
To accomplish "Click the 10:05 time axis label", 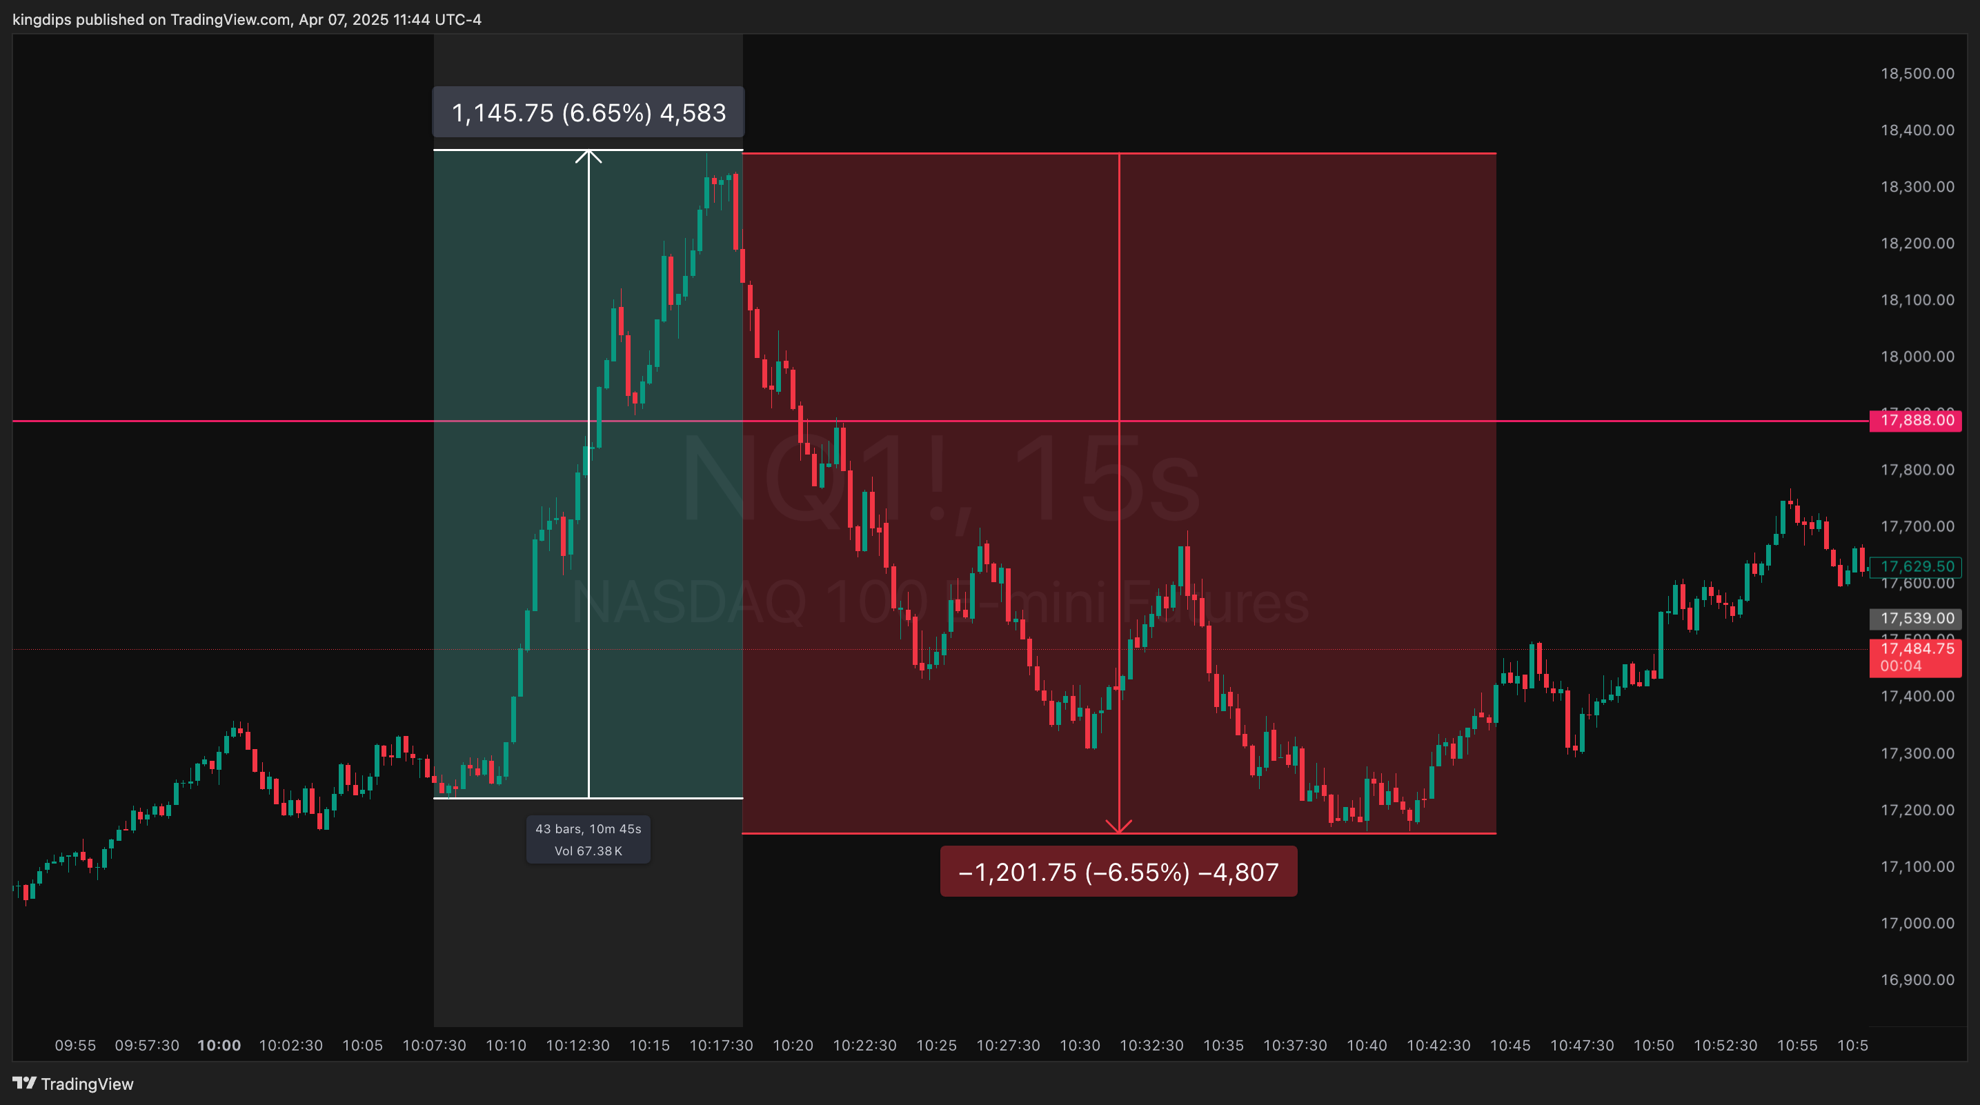I will pos(362,1045).
